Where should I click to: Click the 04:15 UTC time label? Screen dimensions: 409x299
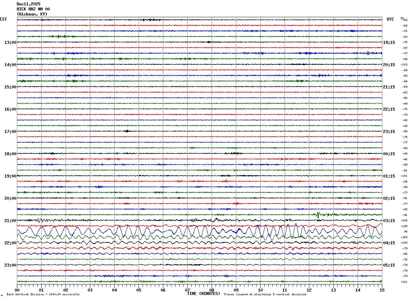tap(389, 243)
